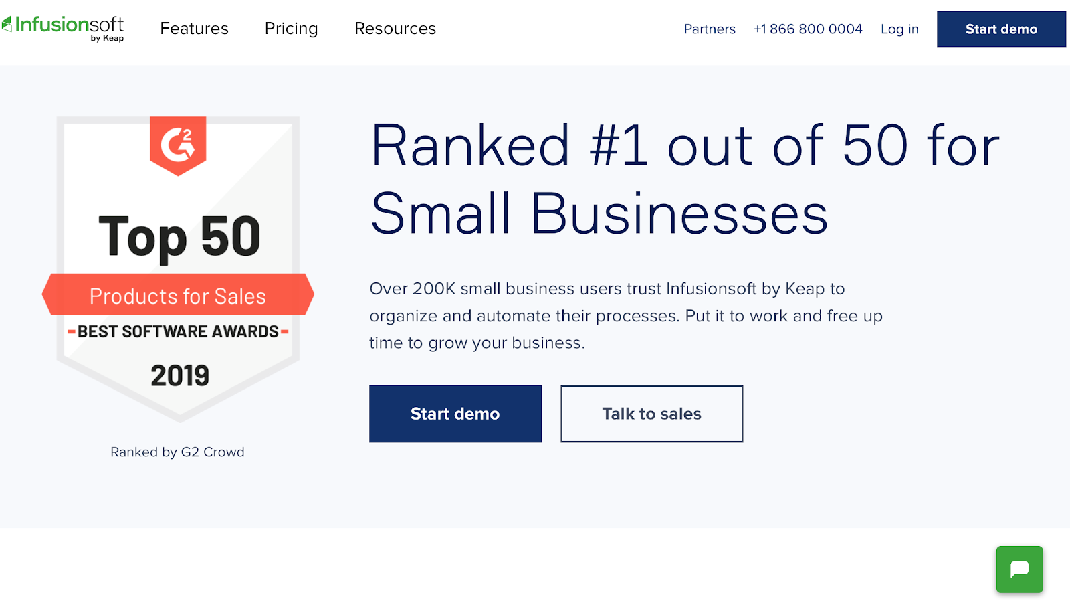Image resolution: width=1070 pixels, height=605 pixels.
Task: Click the Infusionsoft by Keap logo
Action: click(63, 28)
